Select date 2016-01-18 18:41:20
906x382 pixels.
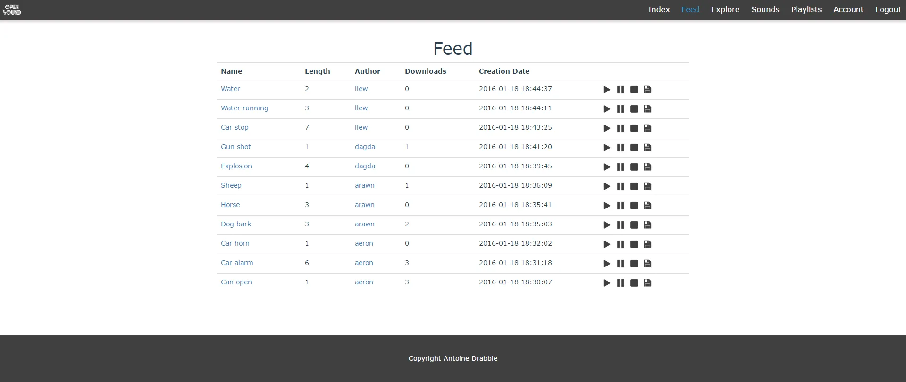click(515, 147)
